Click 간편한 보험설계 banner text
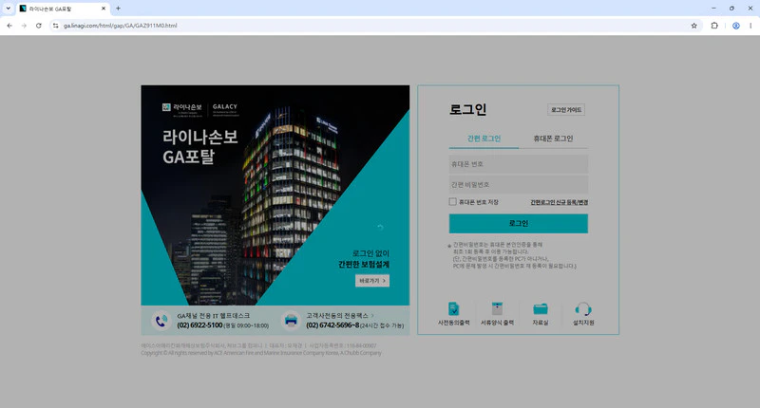The width and height of the screenshot is (760, 408). [x=364, y=265]
